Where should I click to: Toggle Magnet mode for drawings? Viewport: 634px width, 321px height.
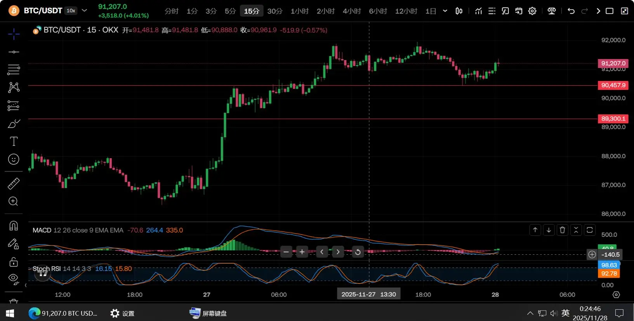click(14, 226)
